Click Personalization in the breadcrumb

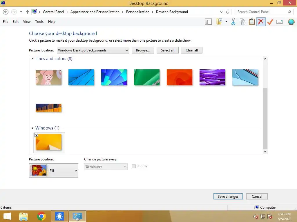(138, 12)
